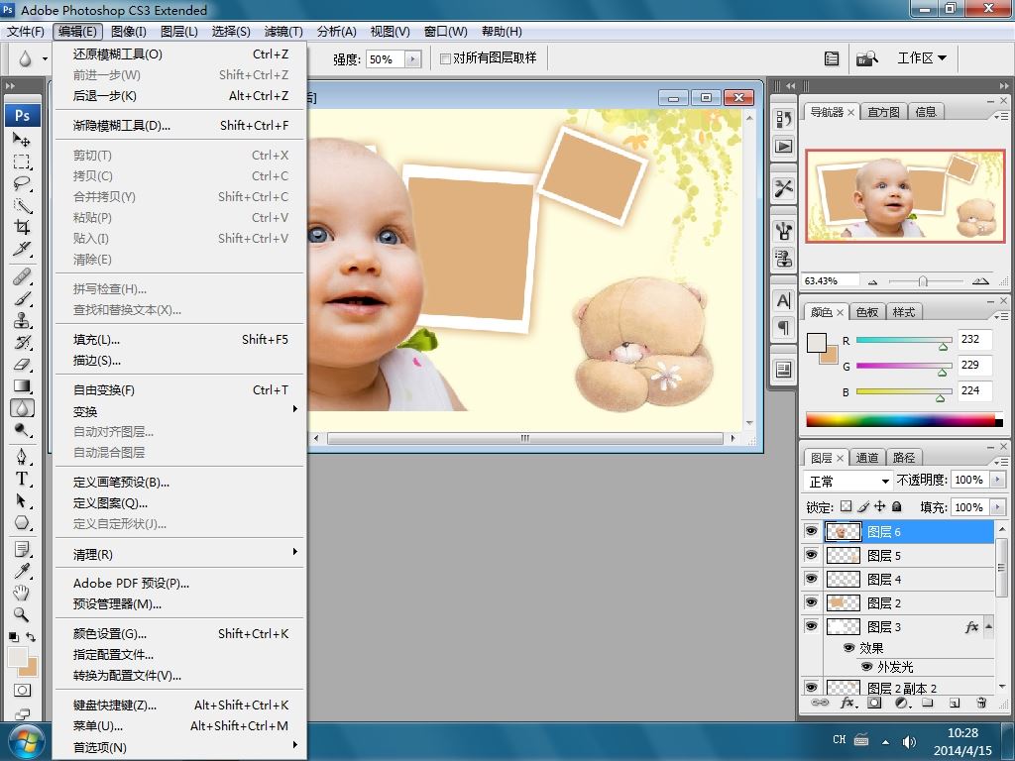Screen dimensions: 1015x761
Task: Toggle 外发光 outer glow visibility
Action: (x=866, y=667)
